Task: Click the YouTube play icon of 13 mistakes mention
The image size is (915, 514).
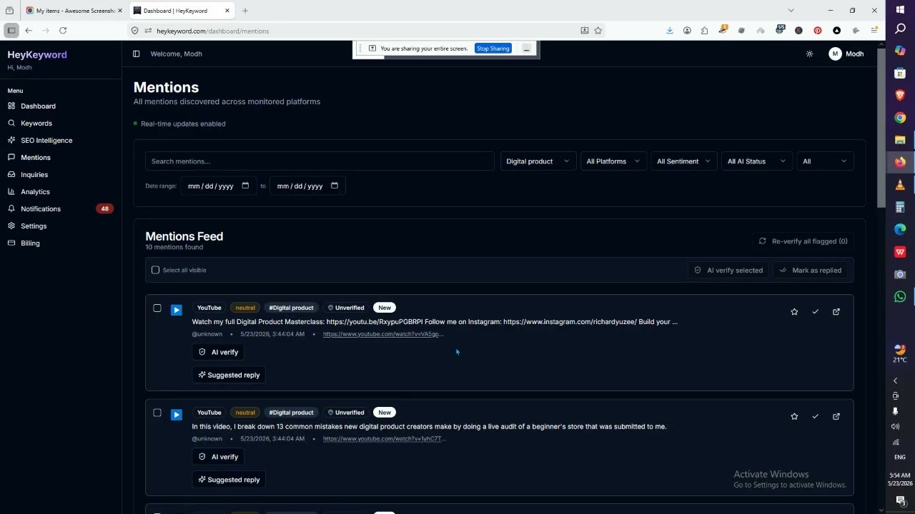Action: (177, 414)
